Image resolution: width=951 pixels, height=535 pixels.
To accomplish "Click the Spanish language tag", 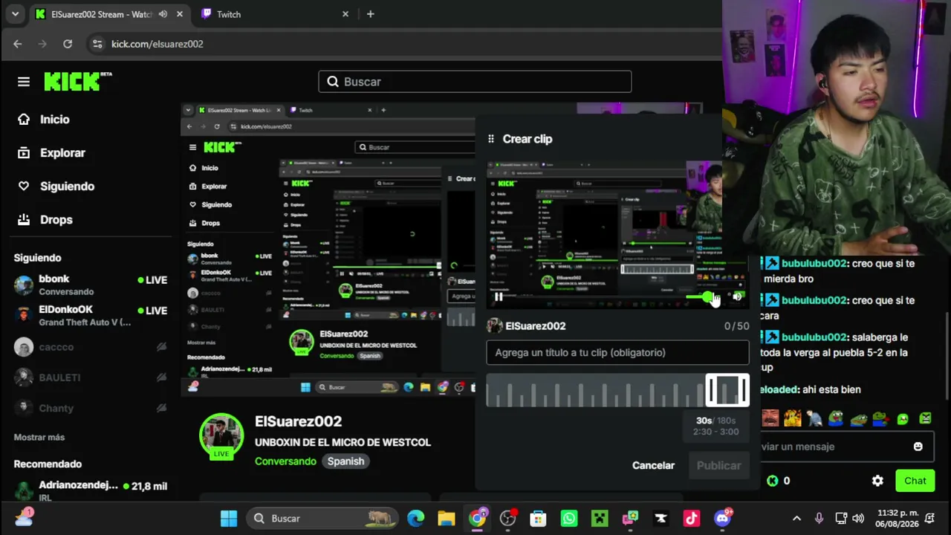I will (x=345, y=461).
